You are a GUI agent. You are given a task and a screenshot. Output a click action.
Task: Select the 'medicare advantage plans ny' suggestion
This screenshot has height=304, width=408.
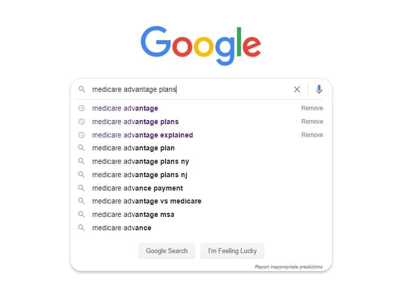[x=141, y=161]
